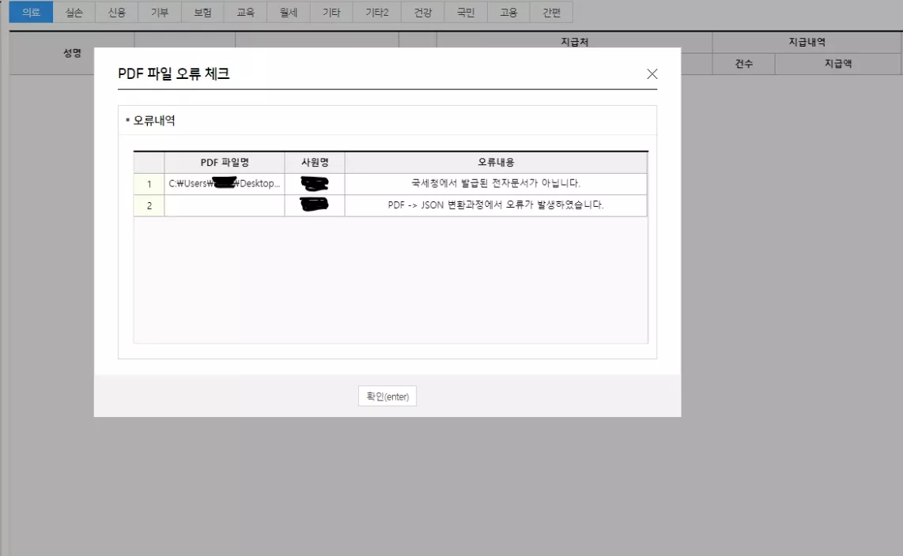
Task: Switch to the 고용 tab
Action: pos(509,12)
